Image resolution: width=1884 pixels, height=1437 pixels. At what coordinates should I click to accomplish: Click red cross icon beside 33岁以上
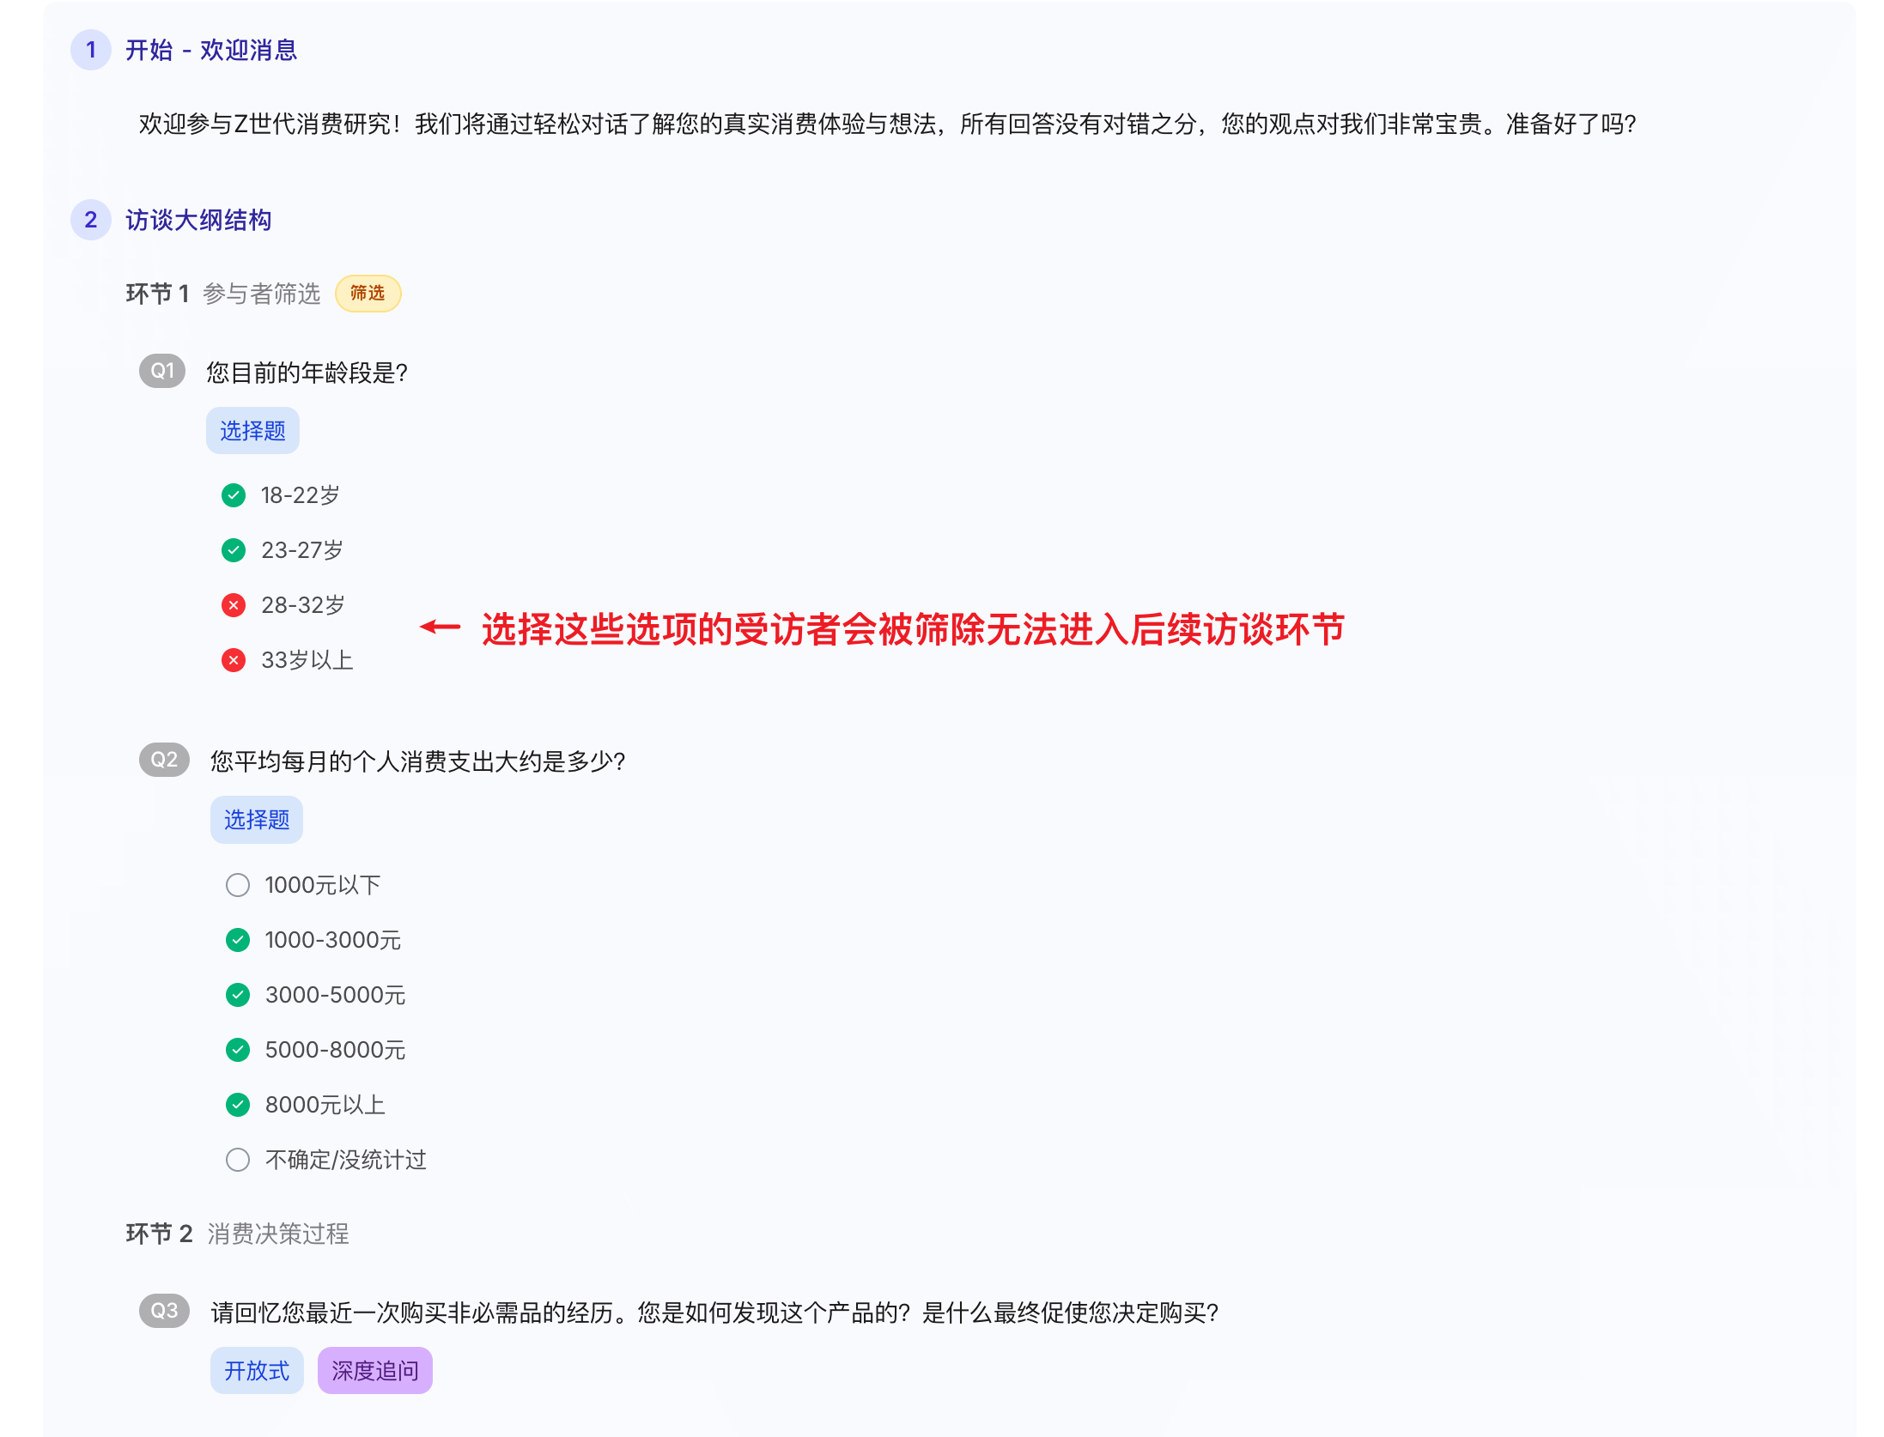click(x=233, y=660)
